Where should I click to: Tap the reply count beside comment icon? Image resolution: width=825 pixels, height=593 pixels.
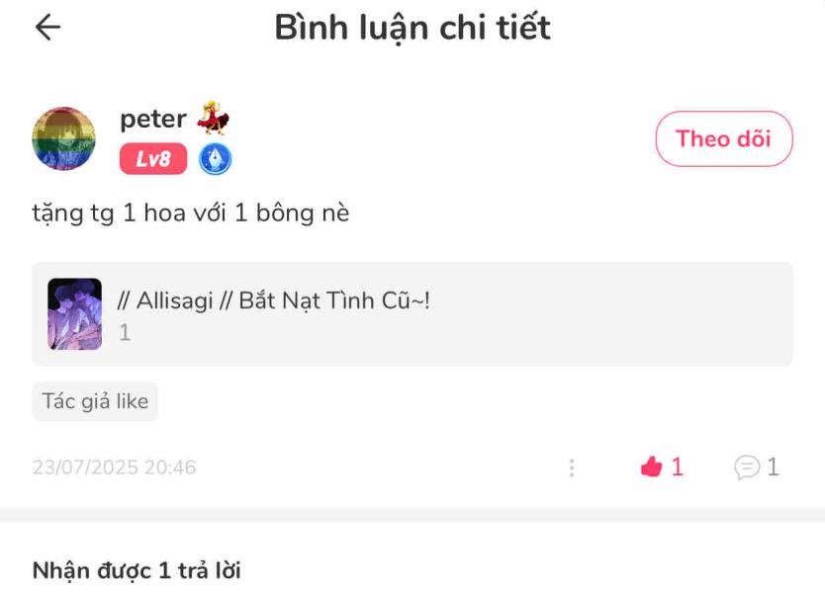(773, 466)
